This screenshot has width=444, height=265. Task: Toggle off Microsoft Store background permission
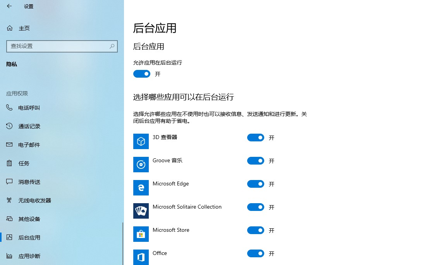click(x=255, y=230)
